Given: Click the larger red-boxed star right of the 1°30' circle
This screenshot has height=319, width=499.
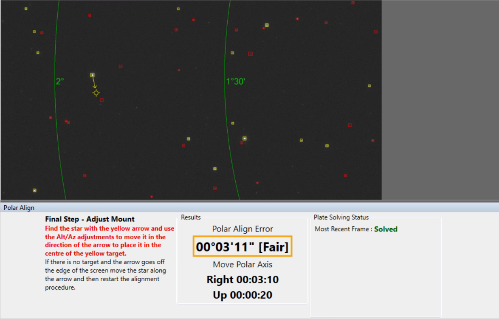Looking at the screenshot, I should (x=250, y=54).
